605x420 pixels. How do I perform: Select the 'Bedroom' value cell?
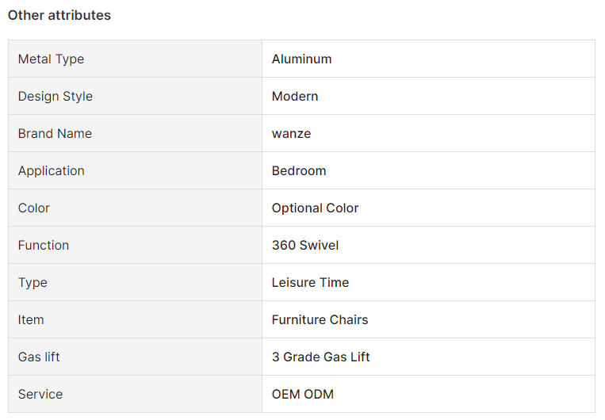[299, 171]
